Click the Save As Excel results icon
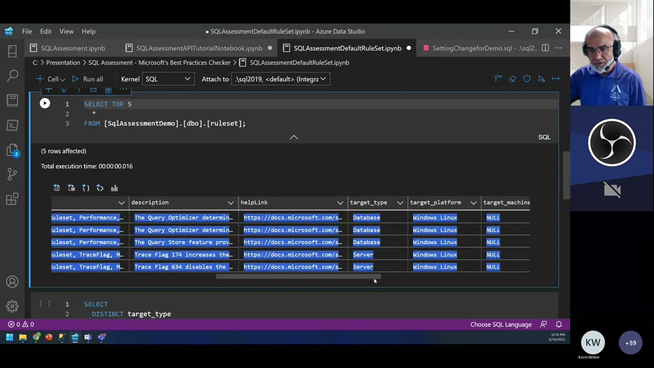Screen dimensions: 654x368 71,188
